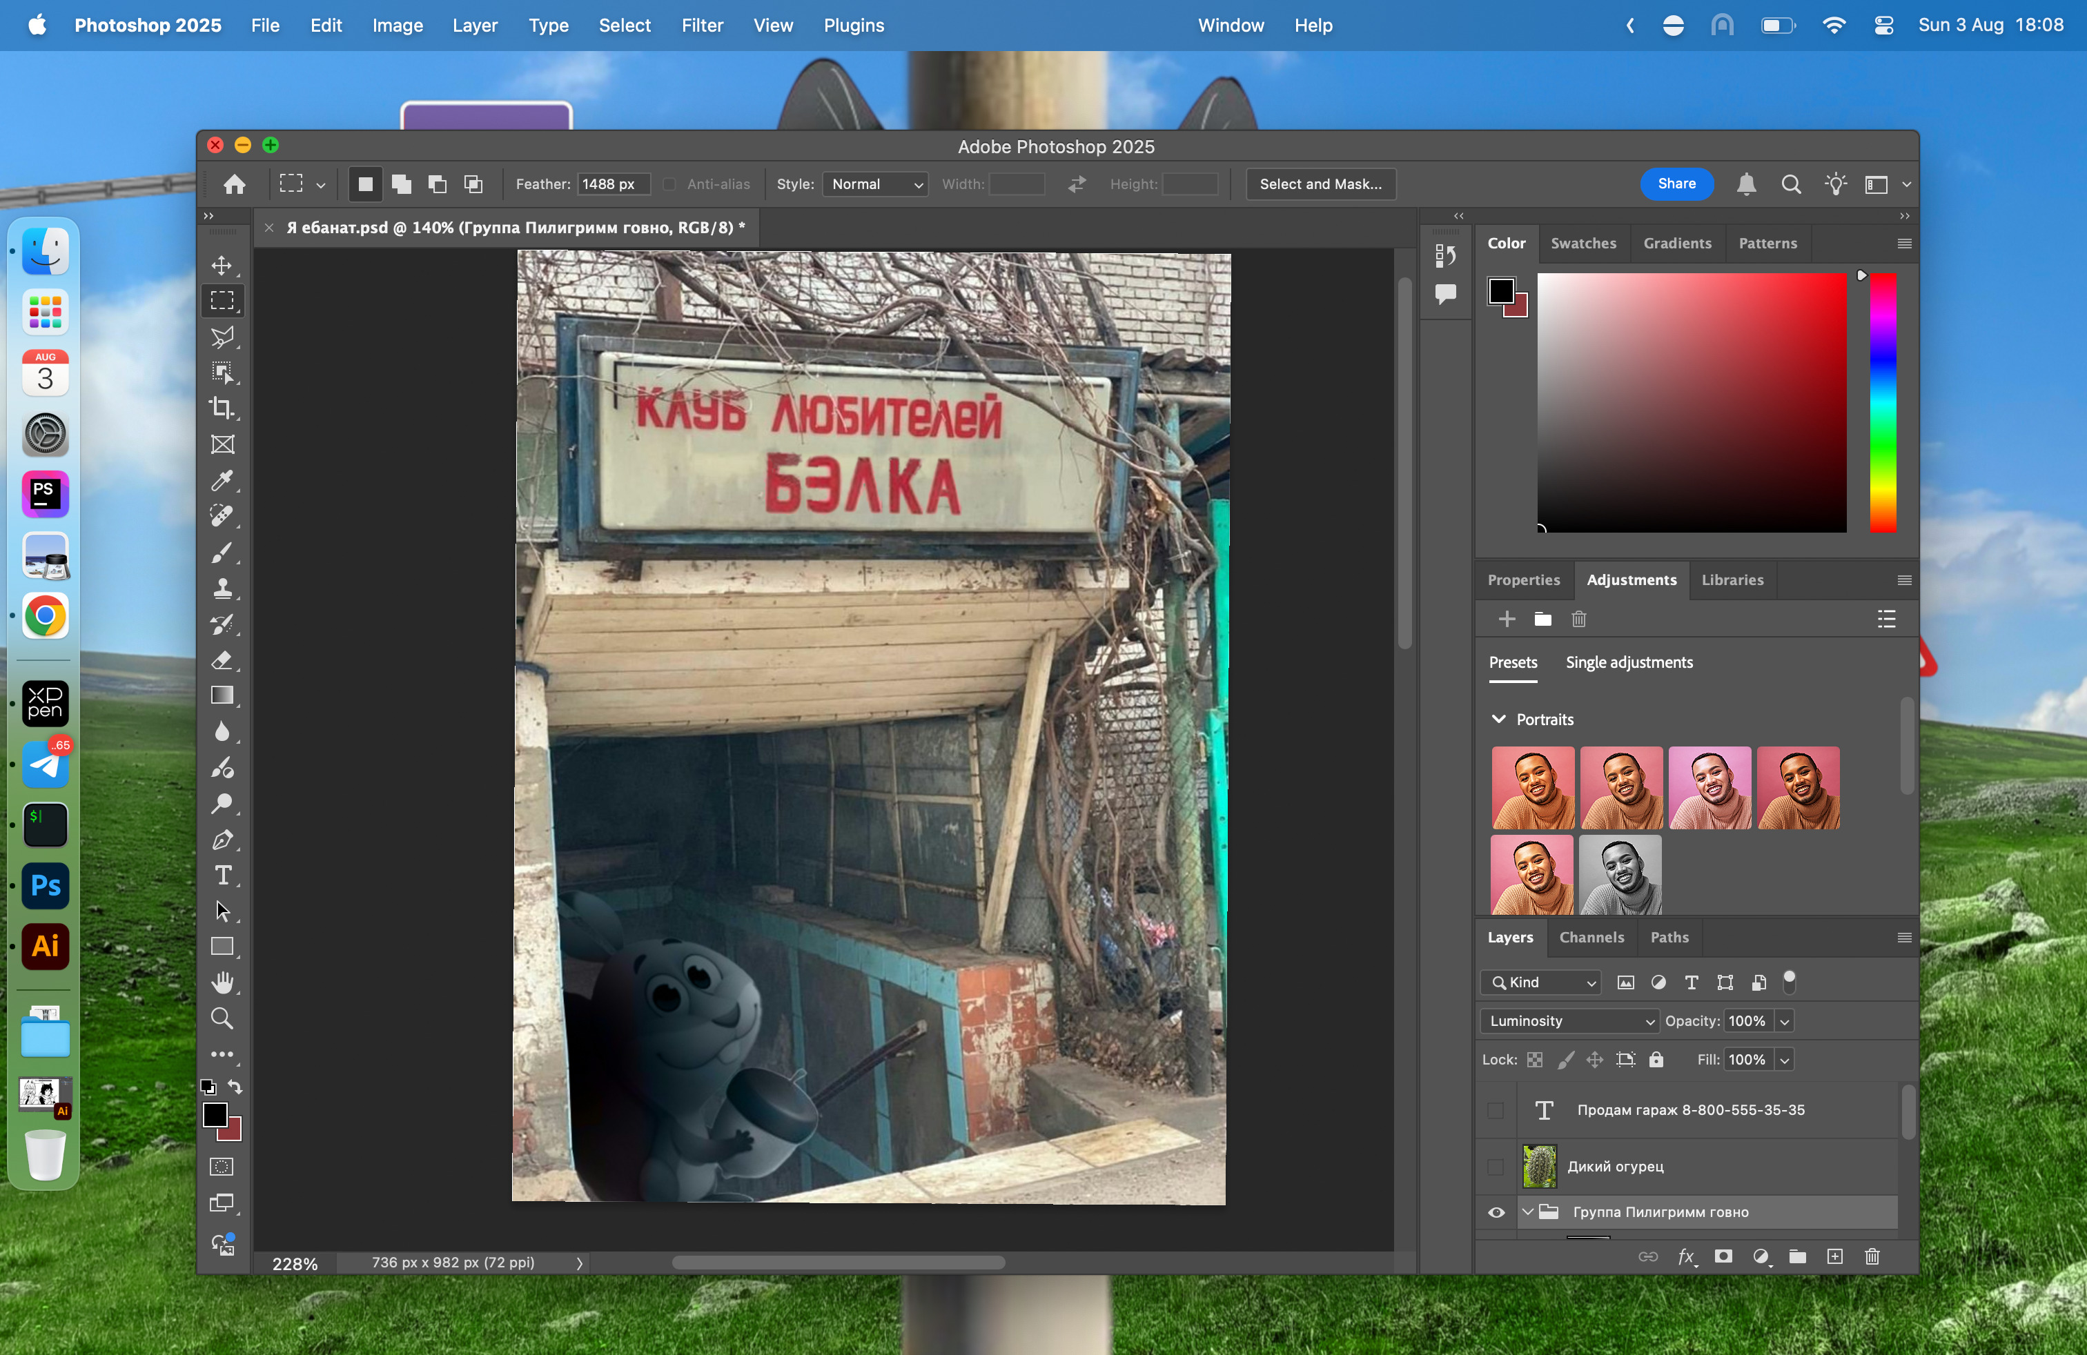Image resolution: width=2087 pixels, height=1355 pixels.
Task: Select the Path Selection tool
Action: 222,911
